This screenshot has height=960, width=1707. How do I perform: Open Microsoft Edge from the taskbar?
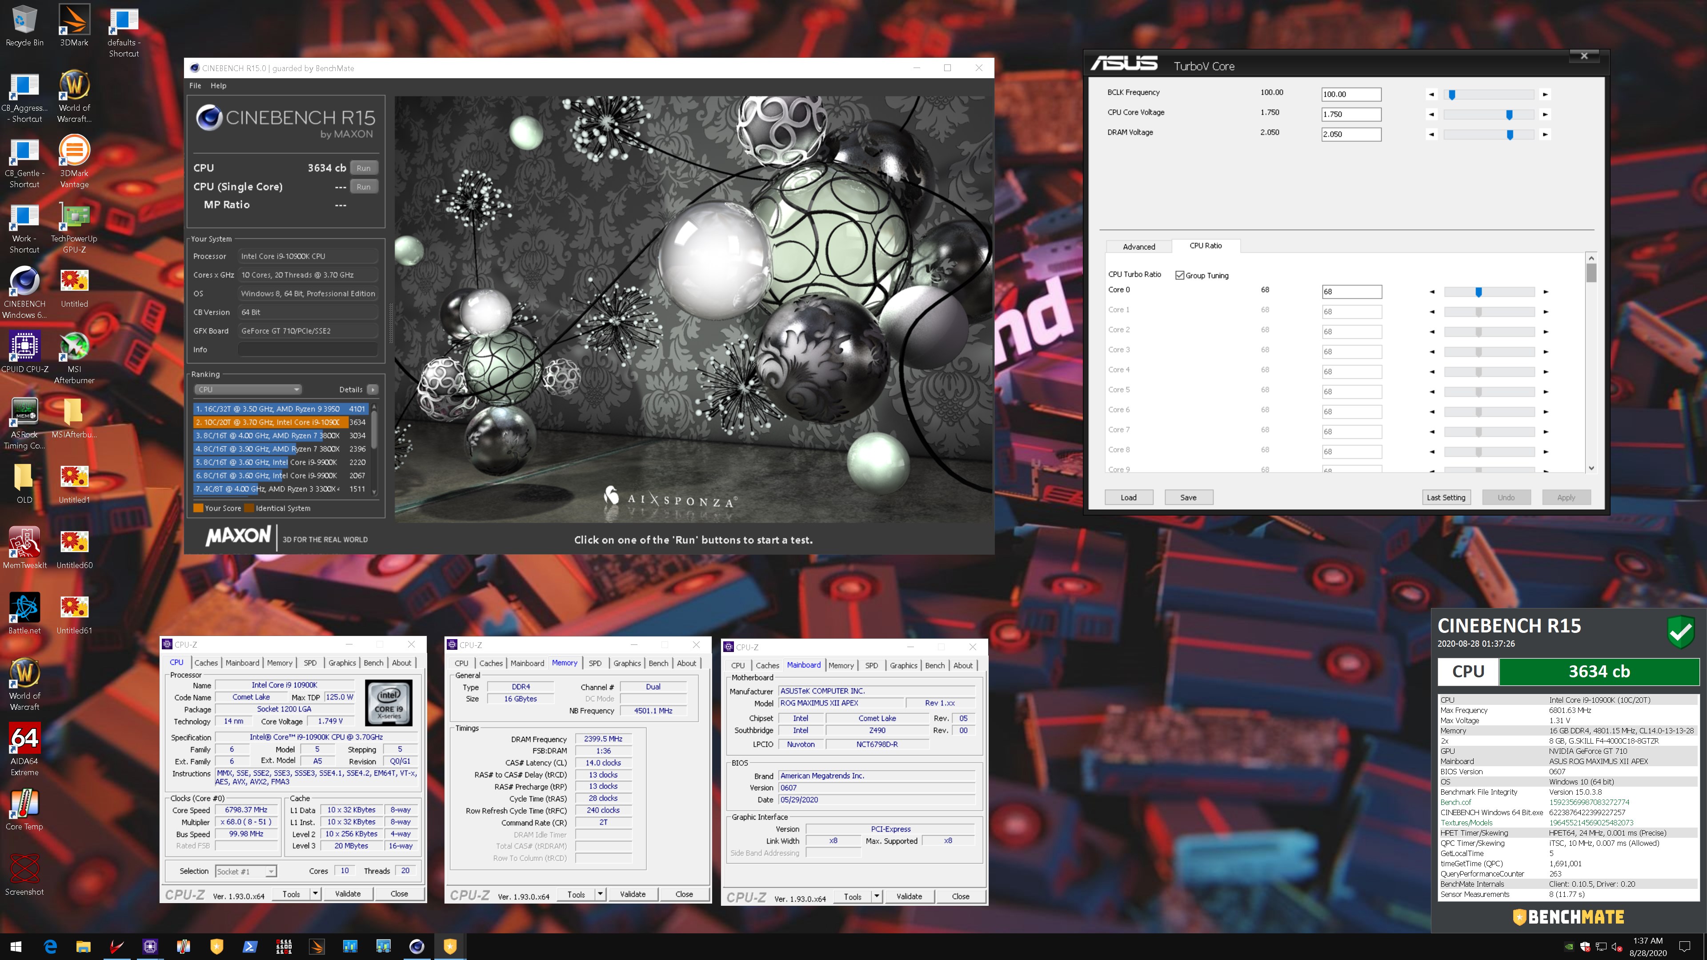(x=50, y=946)
